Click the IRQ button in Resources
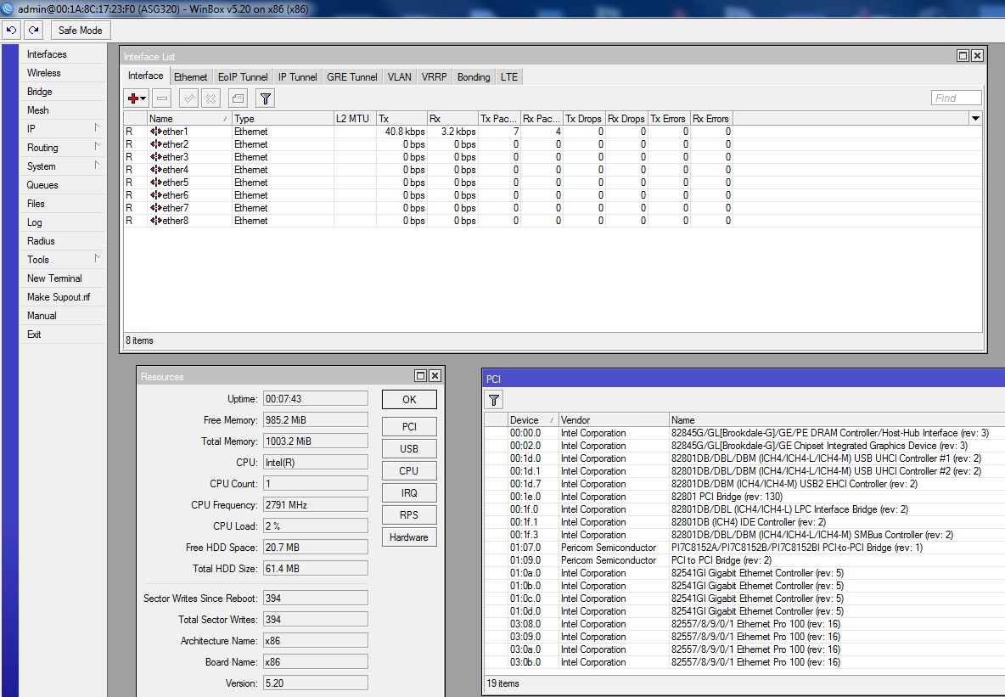This screenshot has height=697, width=1005. click(409, 492)
